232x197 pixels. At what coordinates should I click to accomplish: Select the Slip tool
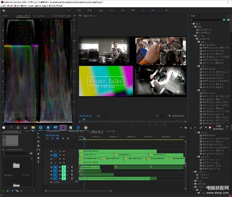[x=39, y=150]
